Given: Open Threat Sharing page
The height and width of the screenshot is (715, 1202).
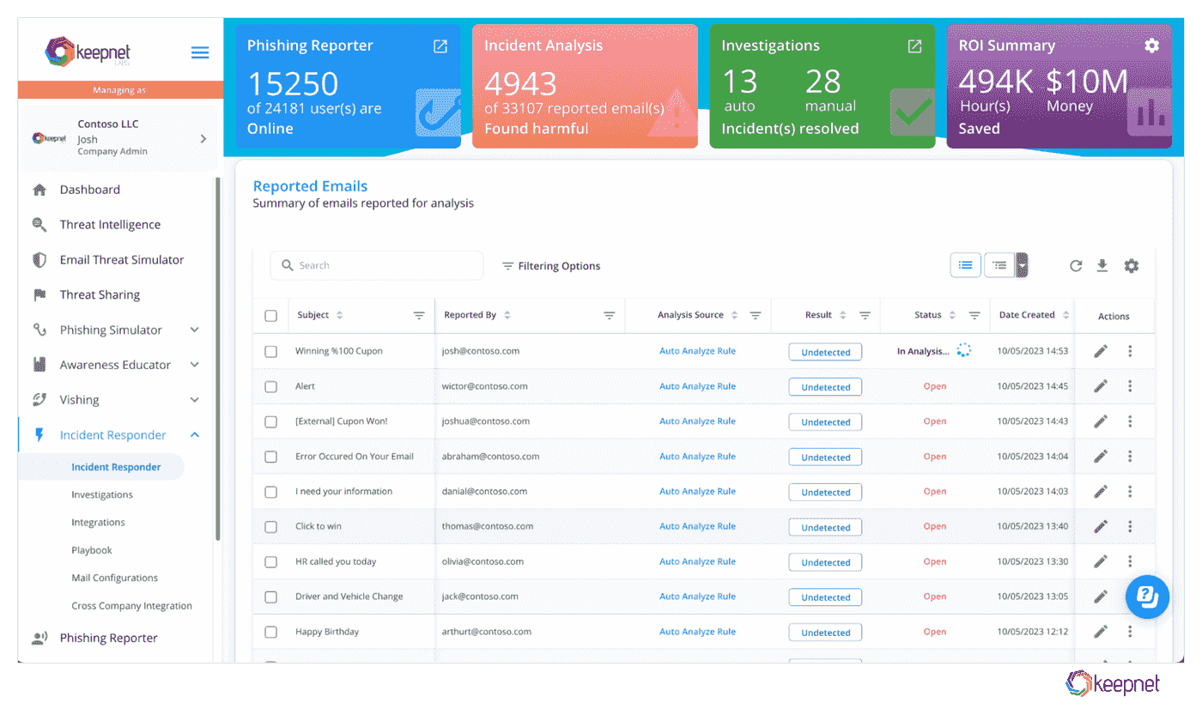Looking at the screenshot, I should (x=100, y=294).
